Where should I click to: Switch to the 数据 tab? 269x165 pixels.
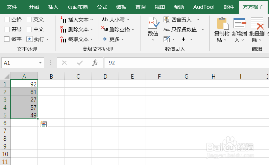121,7
